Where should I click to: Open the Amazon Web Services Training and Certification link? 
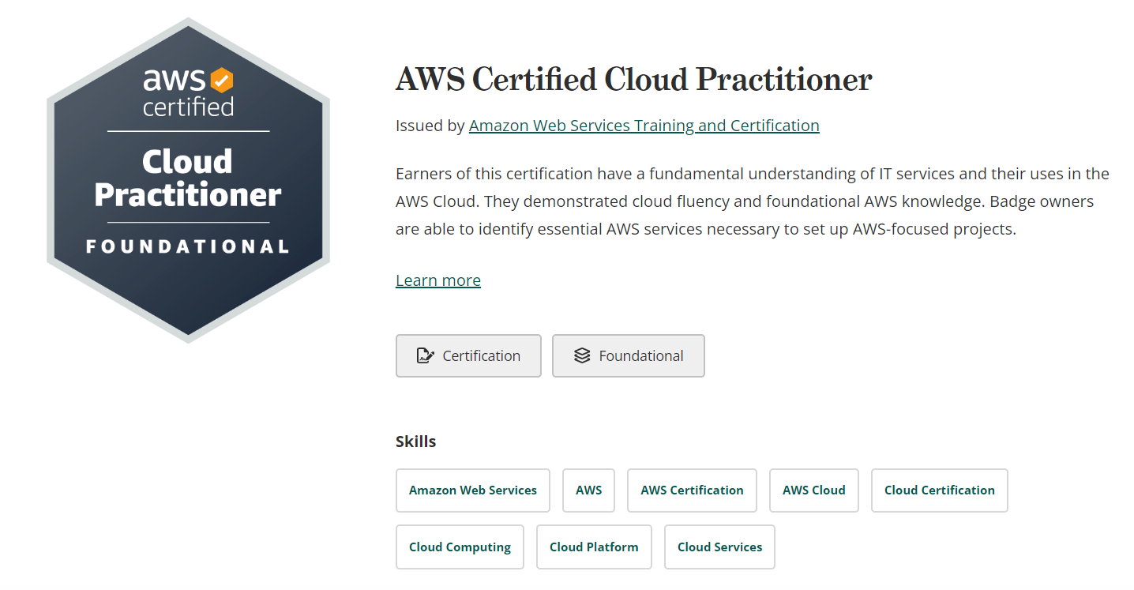pos(644,126)
